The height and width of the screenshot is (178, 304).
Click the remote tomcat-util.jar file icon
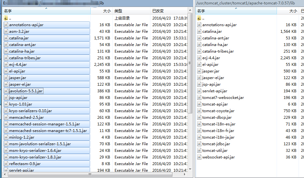click(x=199, y=151)
